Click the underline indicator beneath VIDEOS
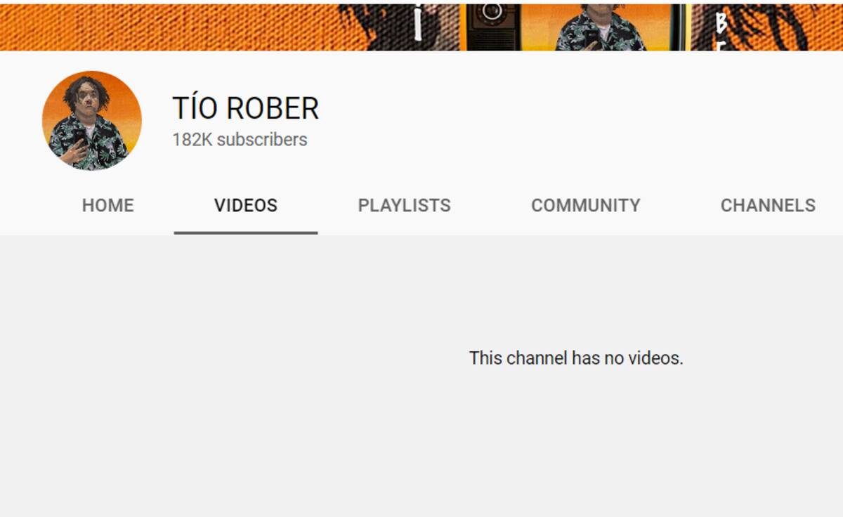The height and width of the screenshot is (517, 843). [246, 233]
